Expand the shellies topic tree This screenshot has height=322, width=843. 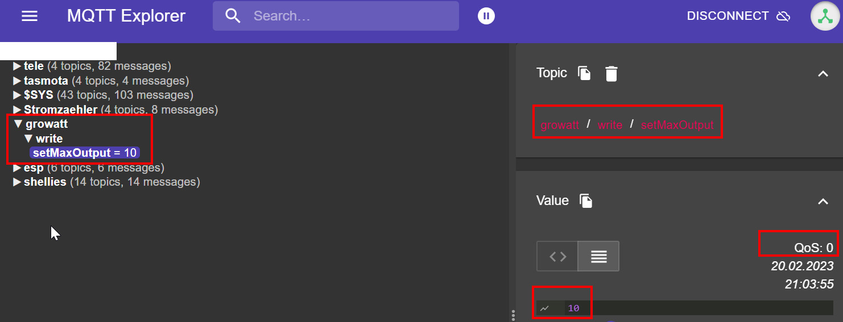click(17, 182)
